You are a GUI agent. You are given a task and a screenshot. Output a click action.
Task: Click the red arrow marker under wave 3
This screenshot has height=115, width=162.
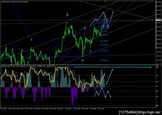coord(67,22)
